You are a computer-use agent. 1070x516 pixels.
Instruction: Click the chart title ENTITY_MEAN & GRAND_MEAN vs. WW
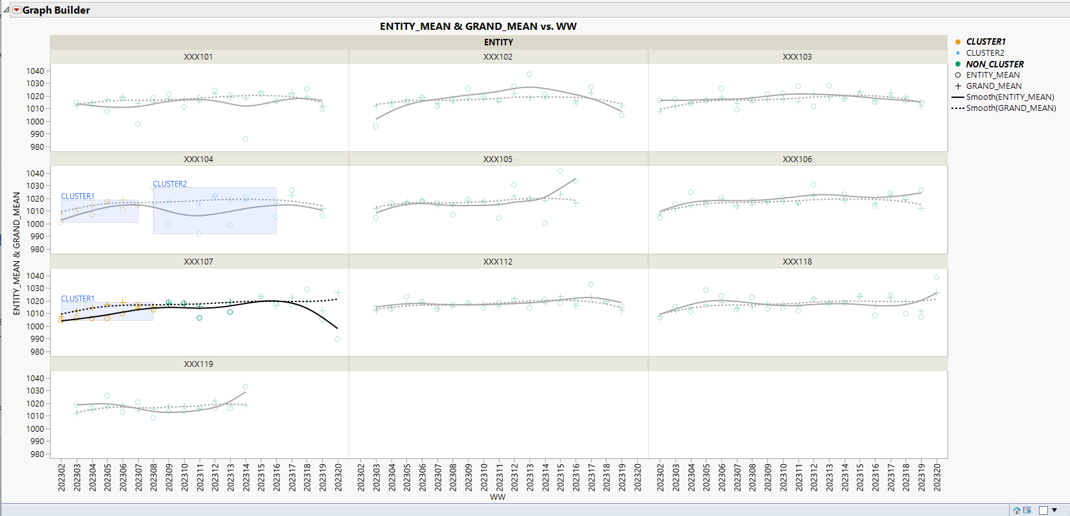click(478, 27)
